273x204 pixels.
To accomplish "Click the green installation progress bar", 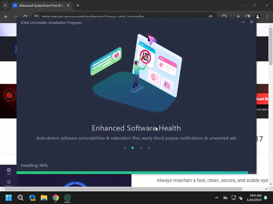I will tap(132, 173).
